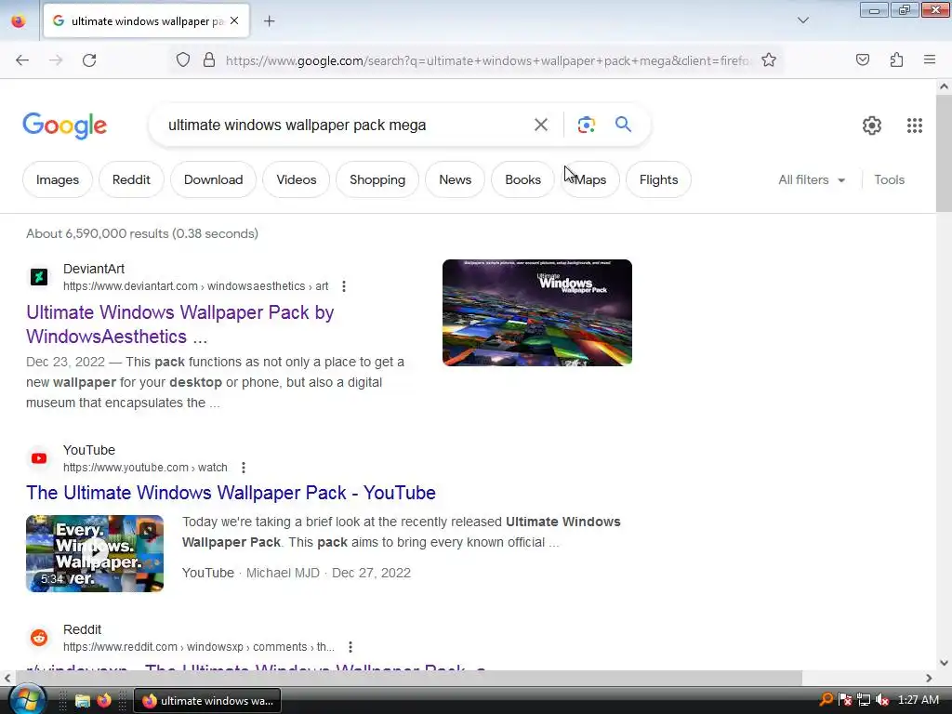Open the search Tools options
The height and width of the screenshot is (714, 952).
point(889,179)
